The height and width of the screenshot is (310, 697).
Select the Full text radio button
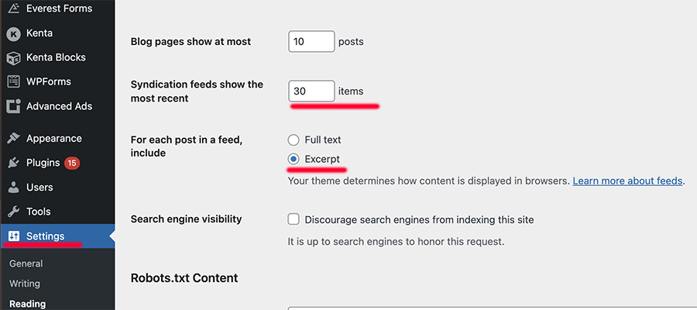point(293,140)
